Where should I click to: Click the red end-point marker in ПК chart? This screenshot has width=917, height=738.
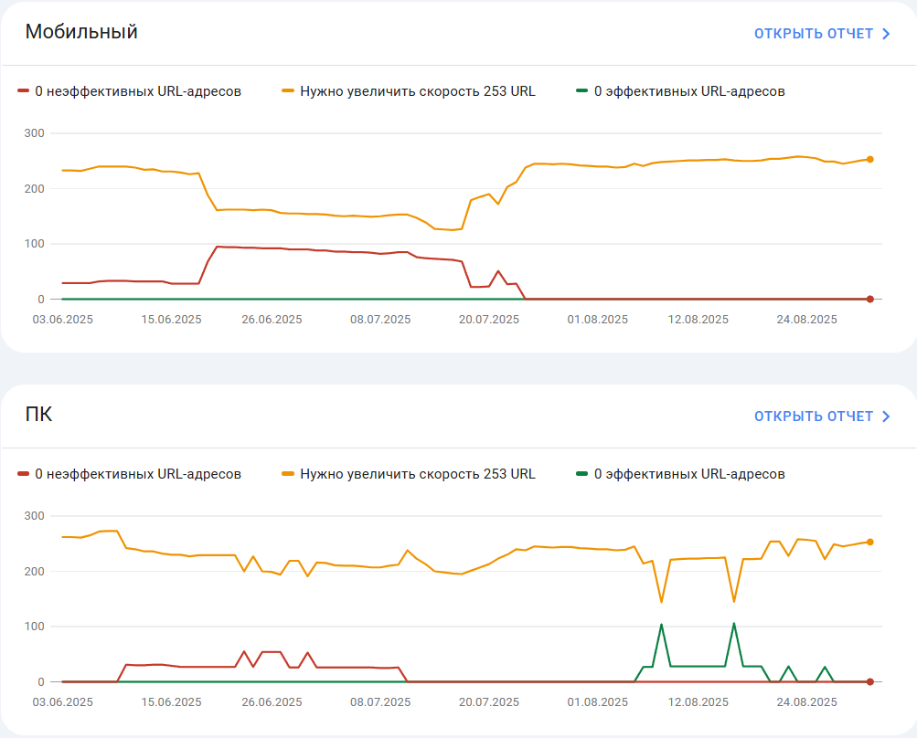pyautogui.click(x=870, y=682)
